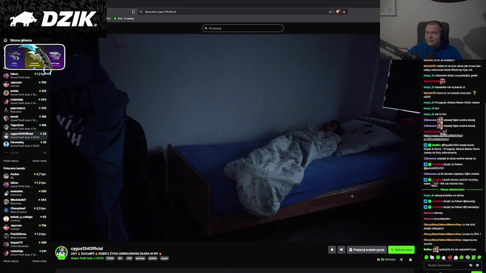Click the Polecane kanały heading
486x273 pixels.
click(14, 168)
